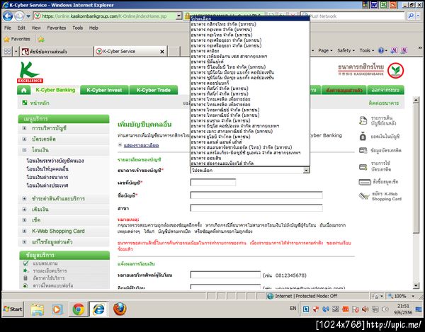Screen dimensions: 425x332
Task: Open the รายการเดินบัญชีย้อนหลัง shortcut icon
Action: pyautogui.click(x=363, y=120)
